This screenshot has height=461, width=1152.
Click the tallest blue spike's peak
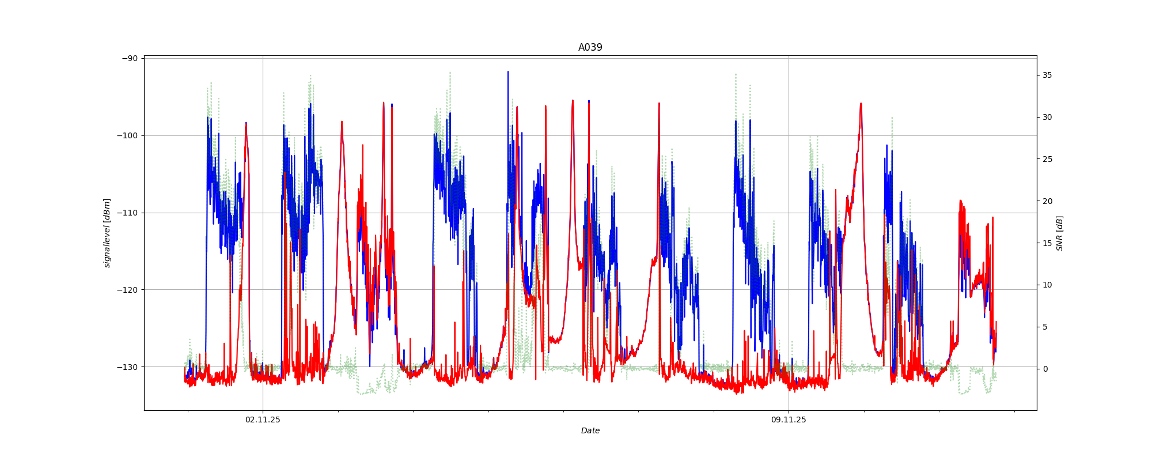[x=508, y=72]
